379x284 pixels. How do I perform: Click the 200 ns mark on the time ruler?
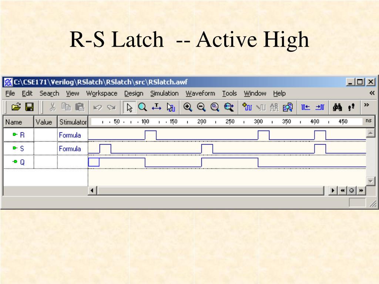(202, 121)
